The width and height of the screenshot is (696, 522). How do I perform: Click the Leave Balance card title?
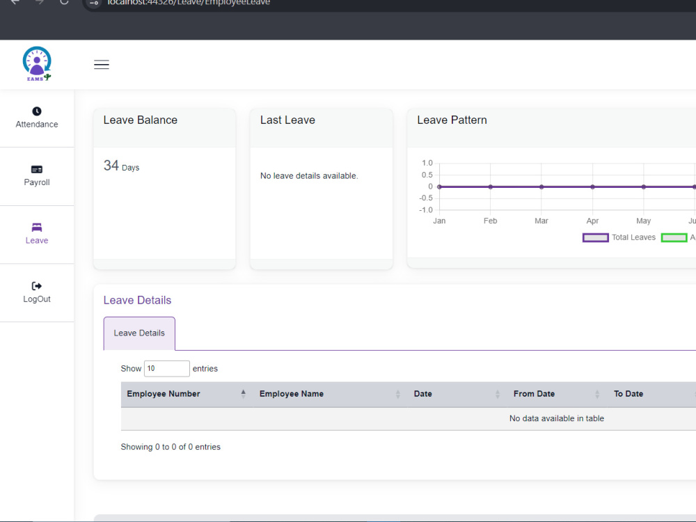click(x=141, y=120)
